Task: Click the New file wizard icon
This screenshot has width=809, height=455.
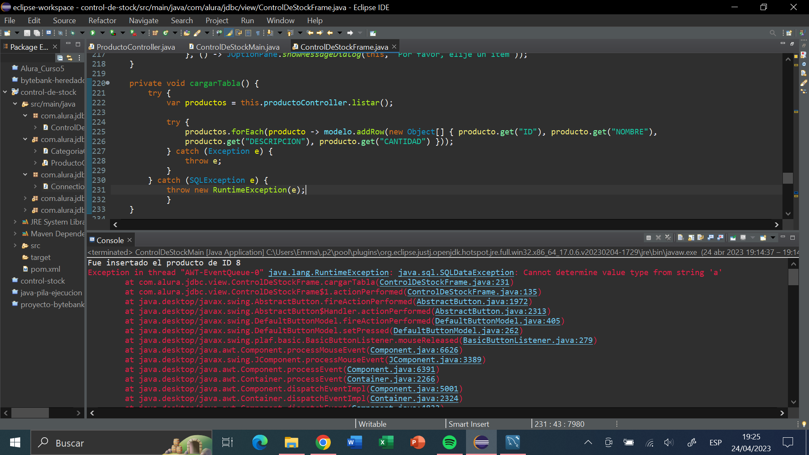Action: pos(7,33)
